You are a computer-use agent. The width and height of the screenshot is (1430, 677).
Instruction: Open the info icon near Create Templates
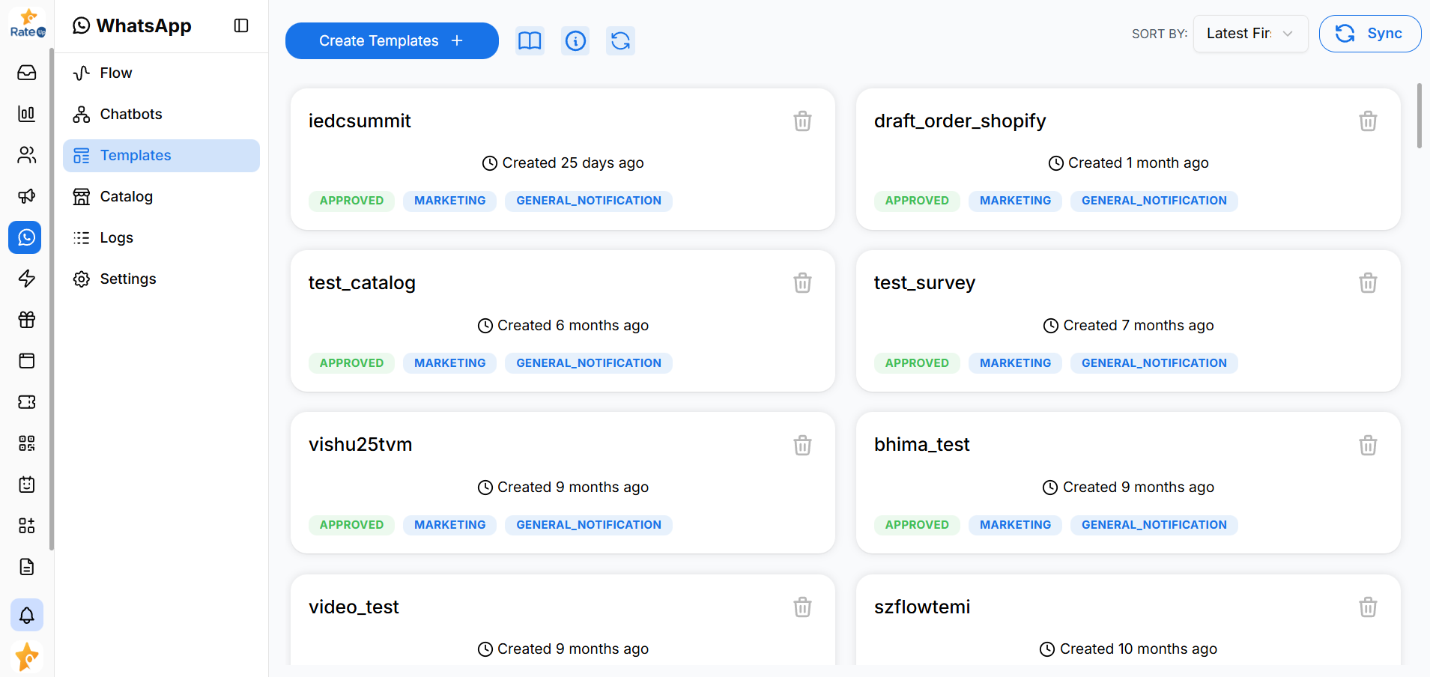[575, 41]
